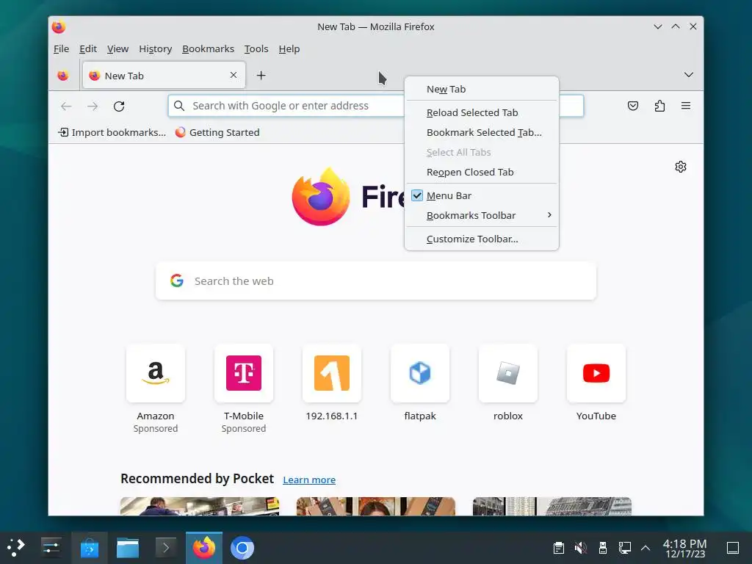The width and height of the screenshot is (752, 564).
Task: Launch Chromium browser from taskbar
Action: pyautogui.click(x=242, y=548)
